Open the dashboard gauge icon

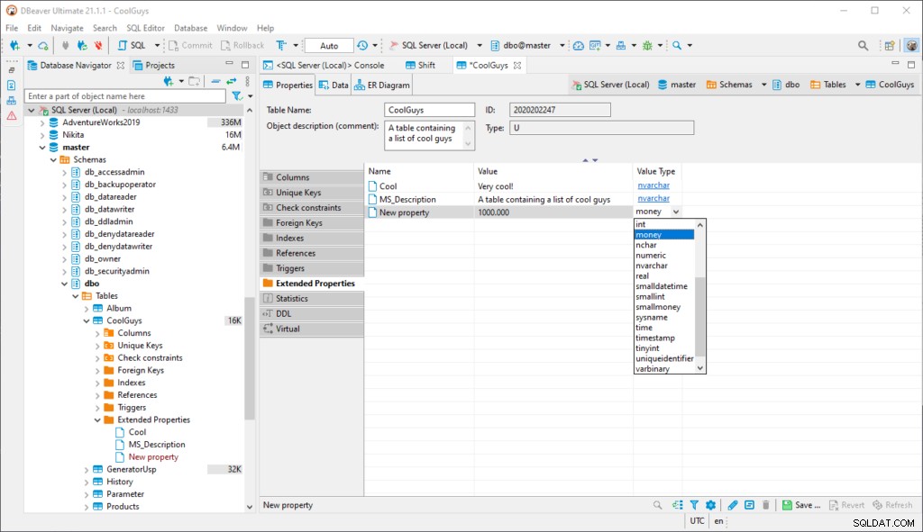point(578,45)
